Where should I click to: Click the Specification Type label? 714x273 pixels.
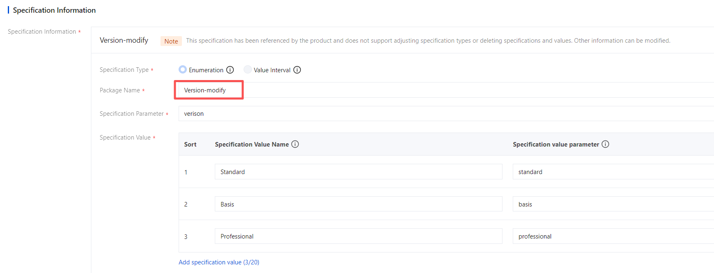[x=124, y=70]
